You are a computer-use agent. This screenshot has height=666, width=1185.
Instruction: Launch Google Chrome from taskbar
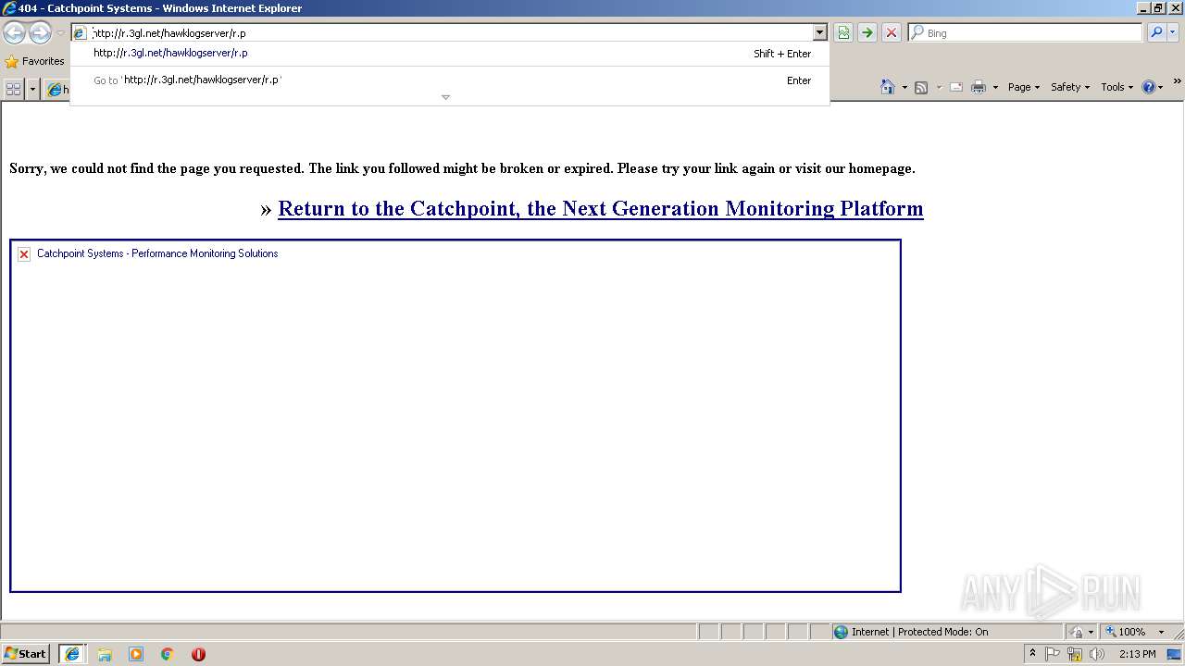pos(168,654)
